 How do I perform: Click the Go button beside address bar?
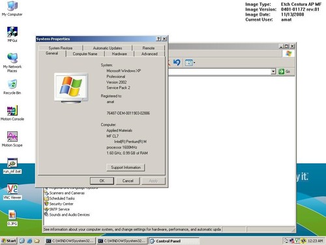click(284, 71)
